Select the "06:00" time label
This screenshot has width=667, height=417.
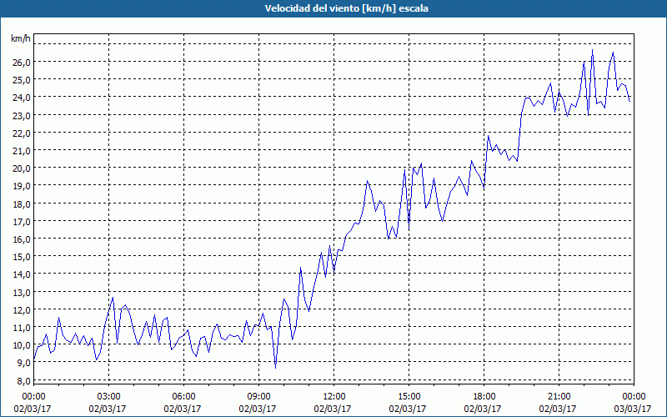pyautogui.click(x=183, y=397)
